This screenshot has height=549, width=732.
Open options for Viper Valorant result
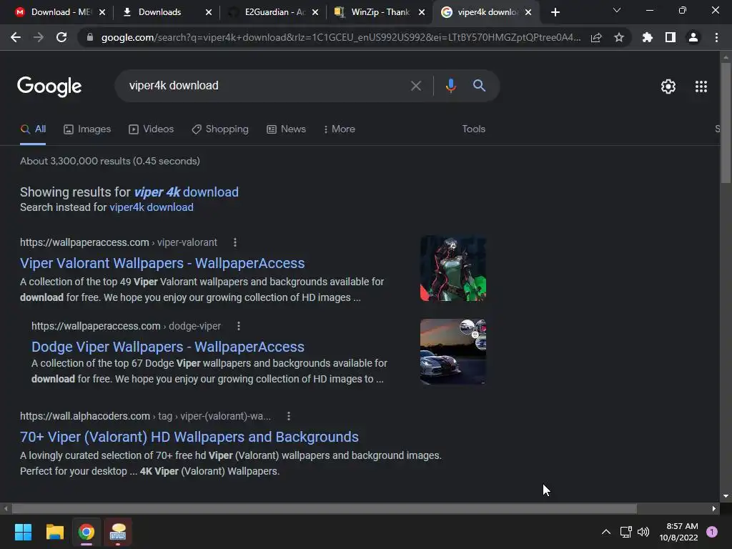click(234, 242)
